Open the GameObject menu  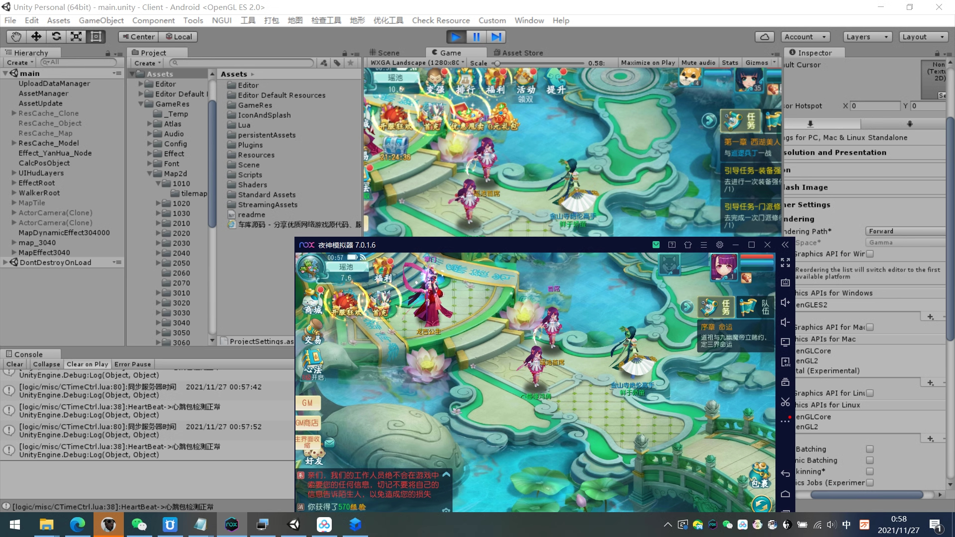coord(101,20)
